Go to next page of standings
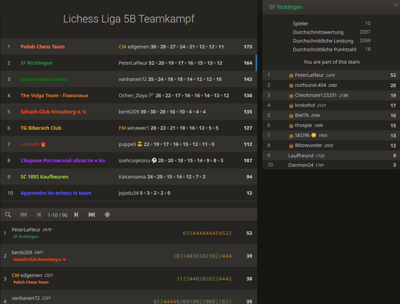This screenshot has width=400, height=304. click(76, 215)
